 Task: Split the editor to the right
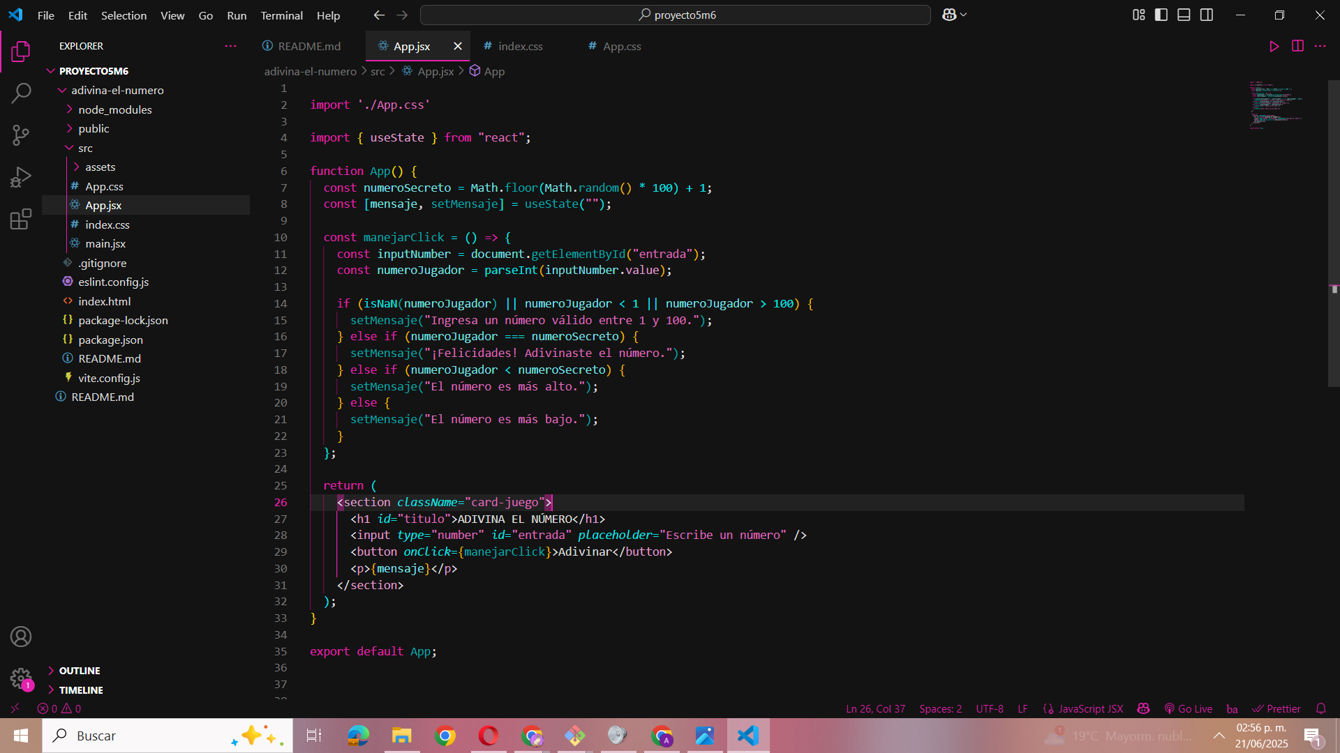tap(1297, 46)
